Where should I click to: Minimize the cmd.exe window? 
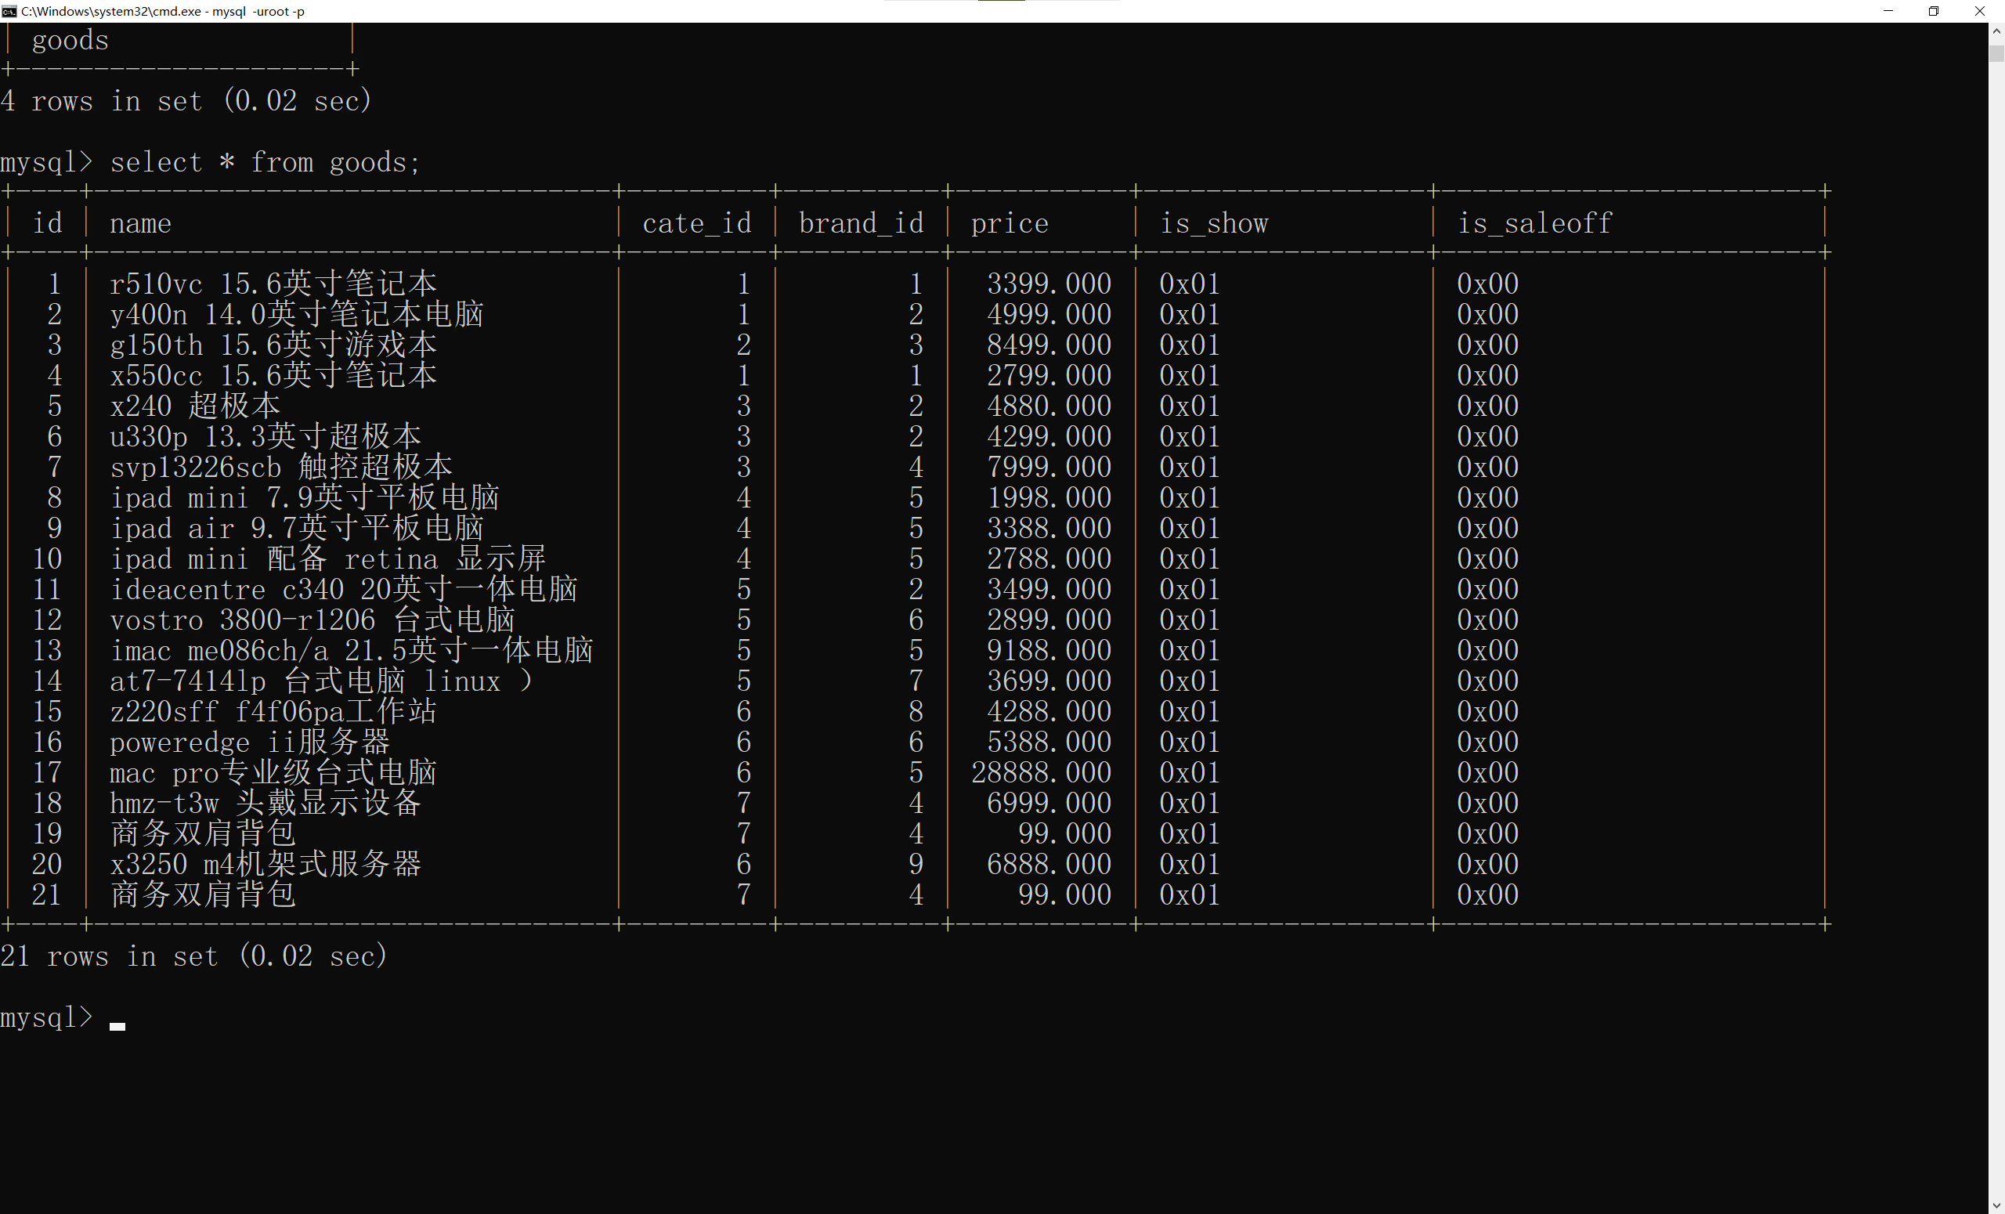[x=1888, y=12]
